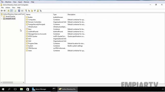The image size is (165, 92).
Task: Open the Active Directory View menu
Action: coord(14,8)
